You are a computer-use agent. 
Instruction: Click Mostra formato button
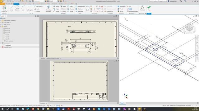click(x=132, y=11)
